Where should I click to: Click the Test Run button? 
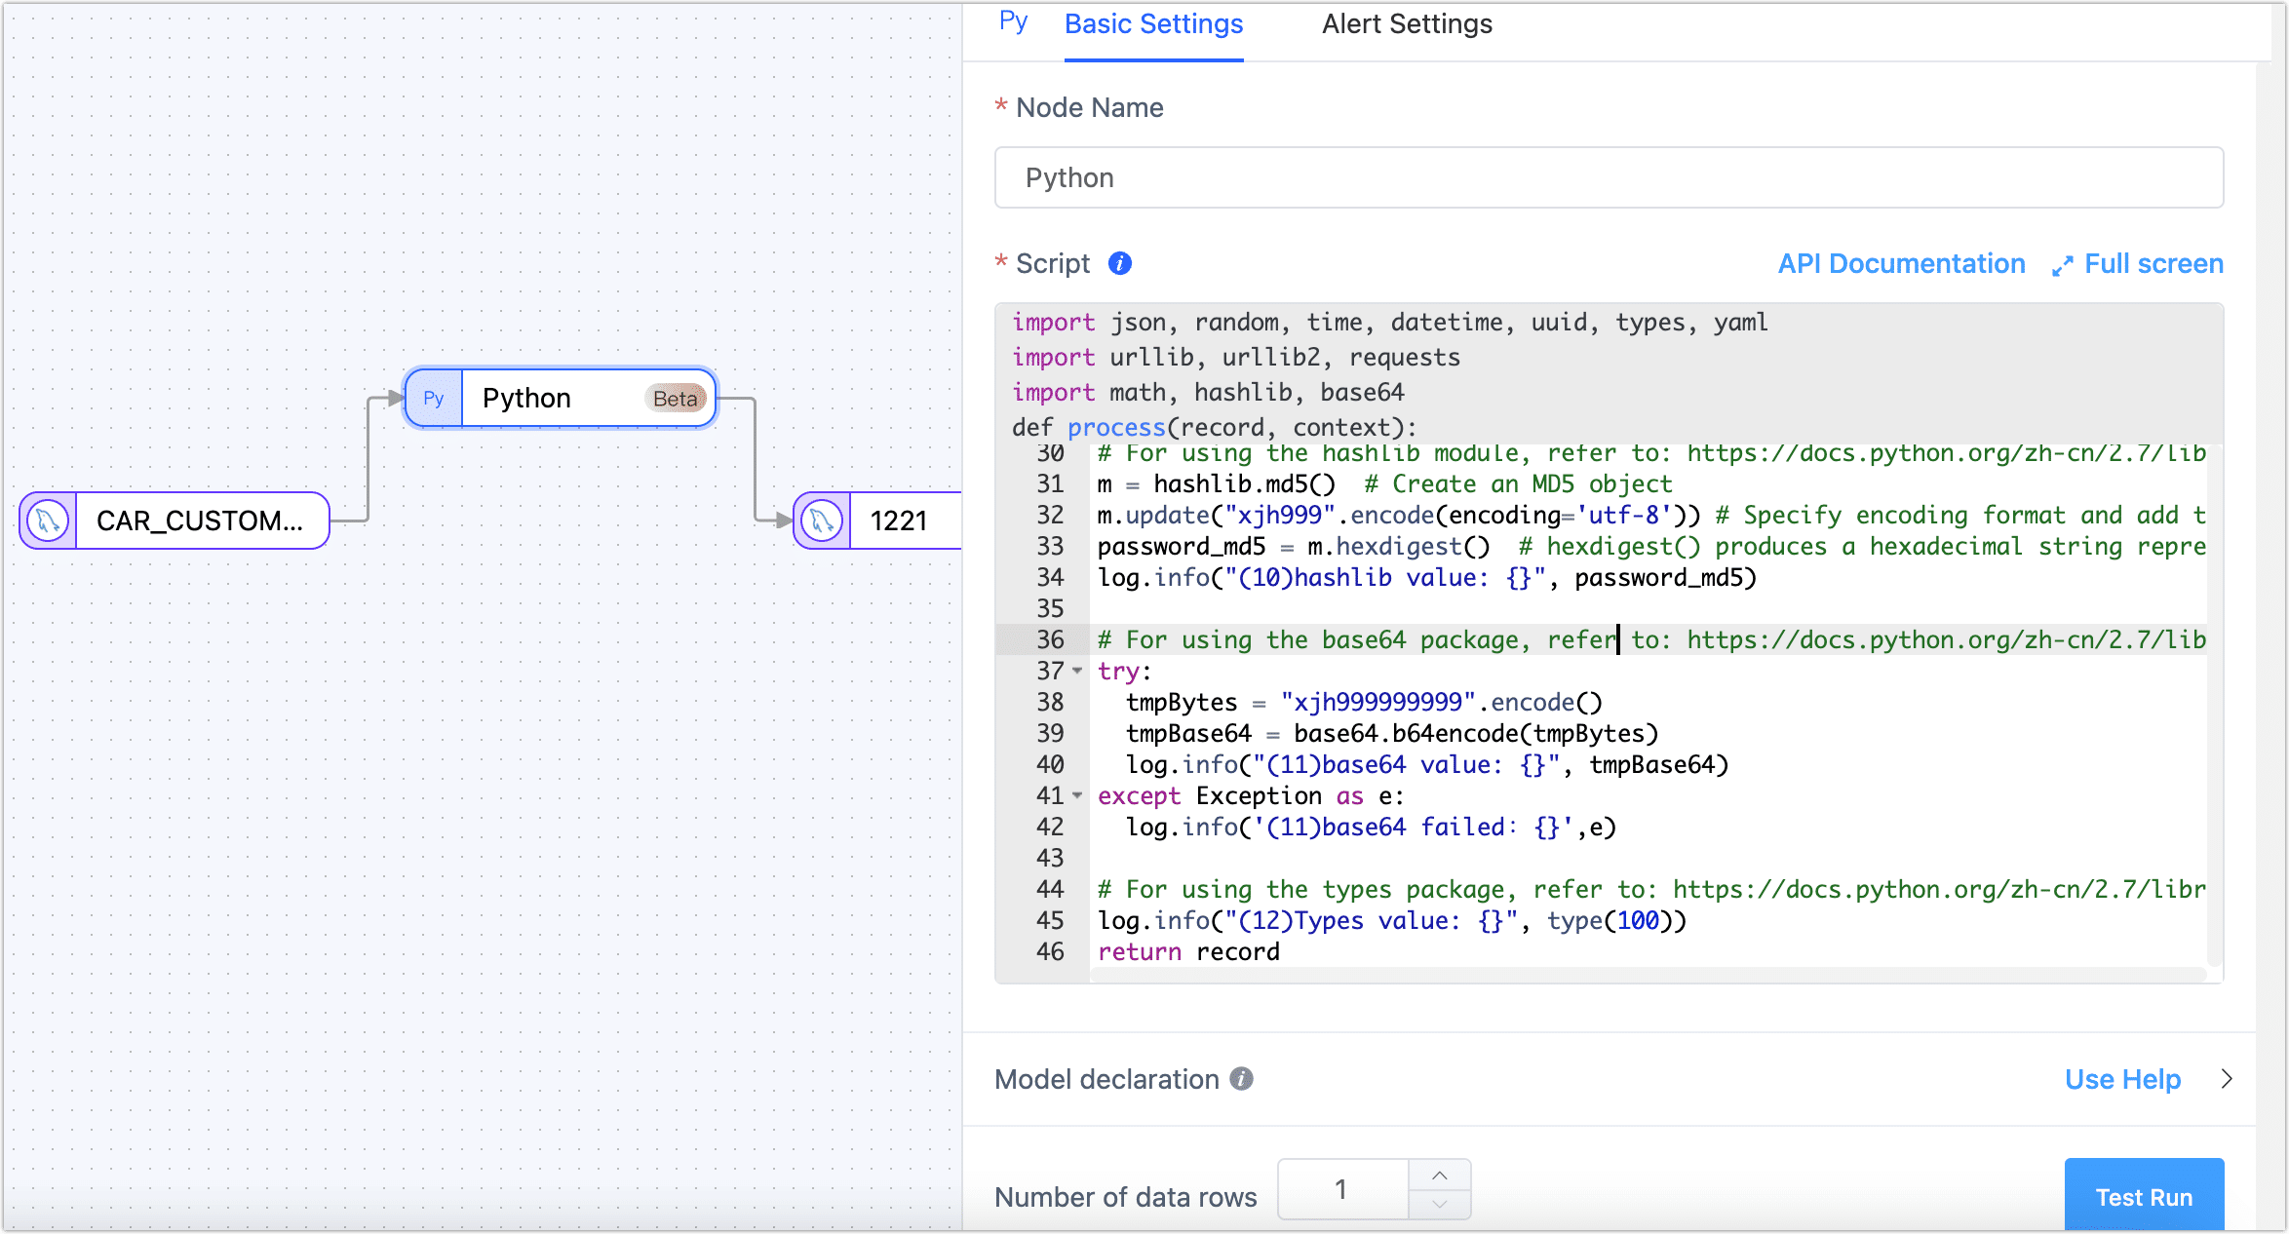(x=2144, y=1196)
